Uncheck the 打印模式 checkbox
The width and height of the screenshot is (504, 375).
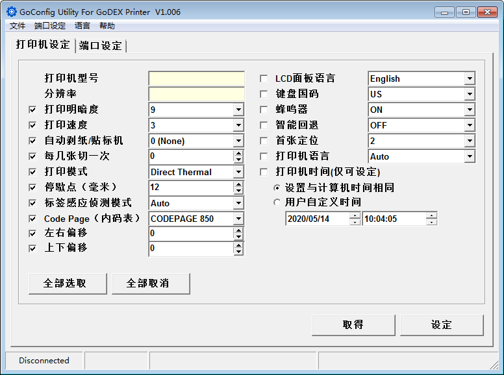pyautogui.click(x=32, y=172)
